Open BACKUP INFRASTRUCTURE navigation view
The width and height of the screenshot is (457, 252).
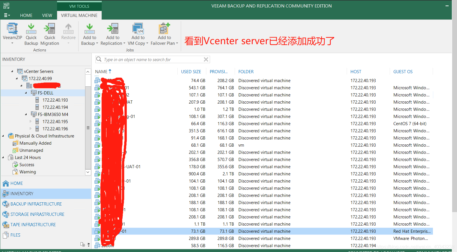46,204
